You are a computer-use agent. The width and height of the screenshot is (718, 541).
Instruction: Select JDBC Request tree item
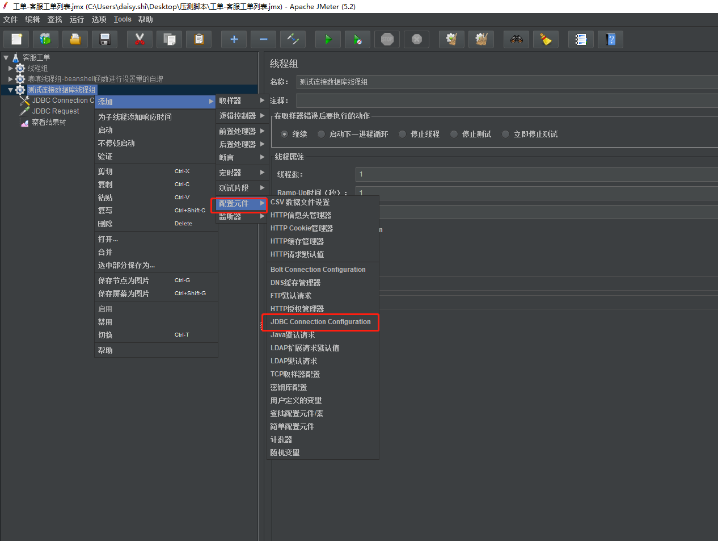(x=56, y=111)
